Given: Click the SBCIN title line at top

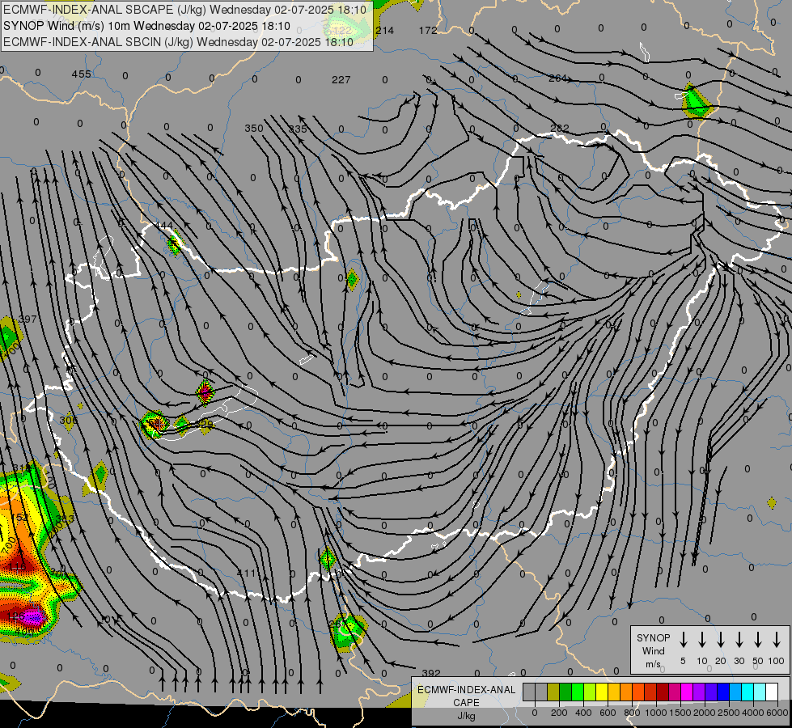Looking at the screenshot, I should pos(178,42).
